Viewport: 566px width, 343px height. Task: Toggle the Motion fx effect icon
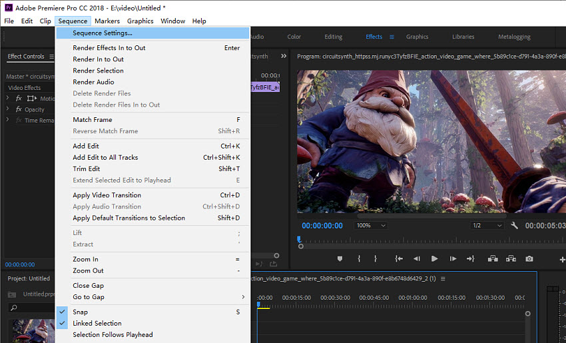pos(19,98)
